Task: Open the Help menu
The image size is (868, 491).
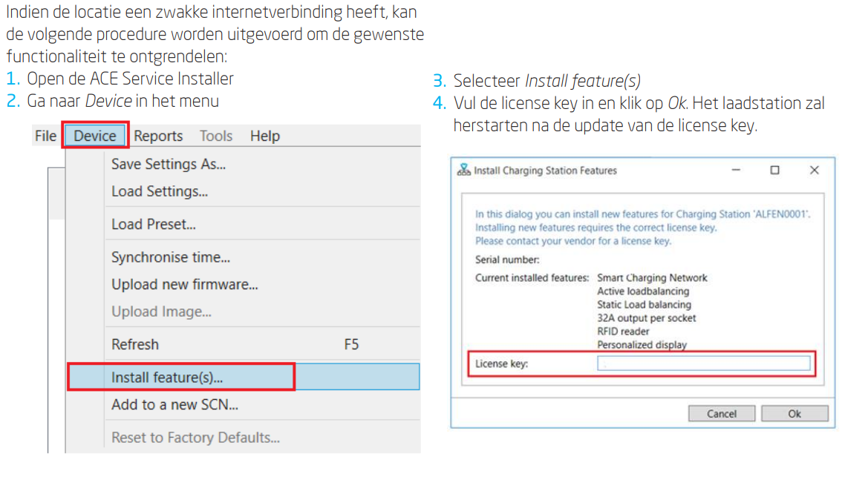Action: (265, 136)
